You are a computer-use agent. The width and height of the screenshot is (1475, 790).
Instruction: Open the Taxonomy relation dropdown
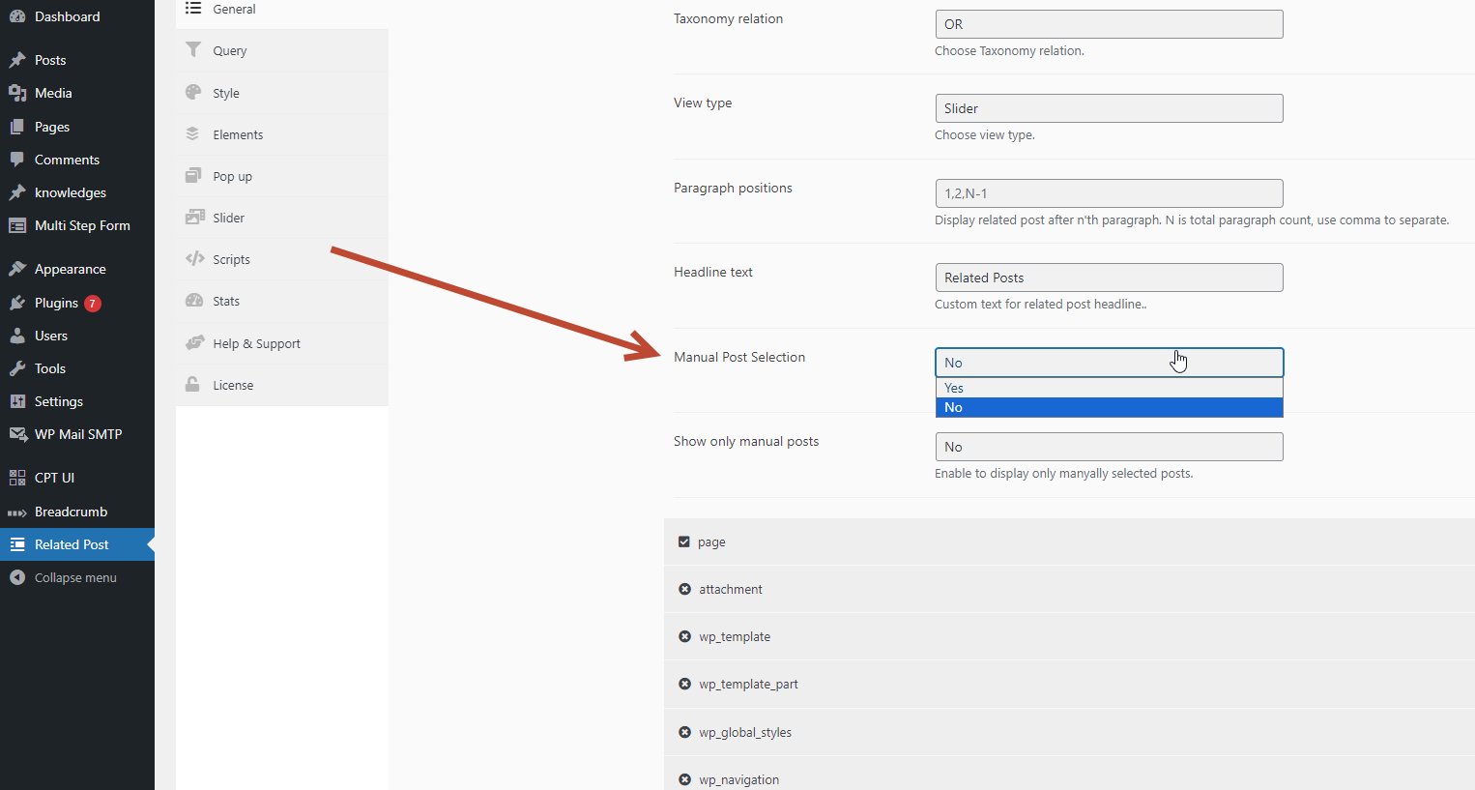click(x=1109, y=24)
